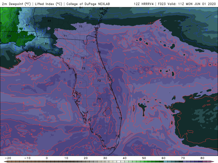Viewport: 218px width, 163px height.
Task: Click the "68" dewpoint value on the map
Action: tap(49, 21)
